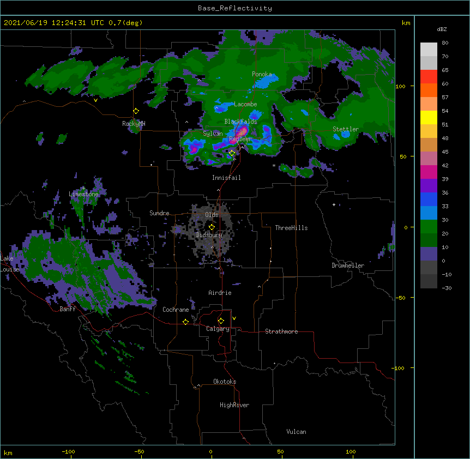Click the pink high-reflectivity core near RedDeer
This screenshot has width=470, height=459.
(242, 131)
